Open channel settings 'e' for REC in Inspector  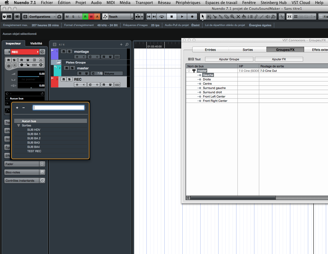pyautogui.click(x=42, y=52)
